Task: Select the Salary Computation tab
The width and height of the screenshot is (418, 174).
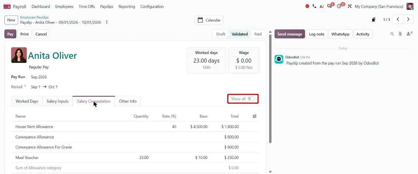Action: pos(94,101)
